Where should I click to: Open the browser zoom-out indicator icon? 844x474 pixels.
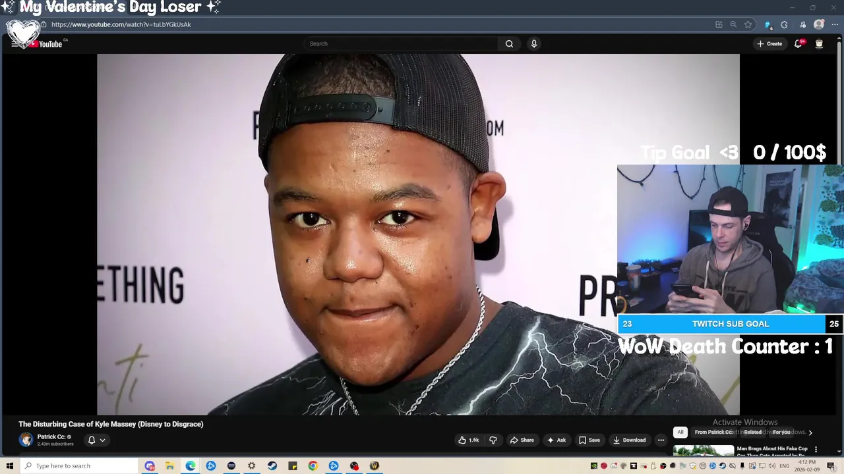click(x=733, y=24)
